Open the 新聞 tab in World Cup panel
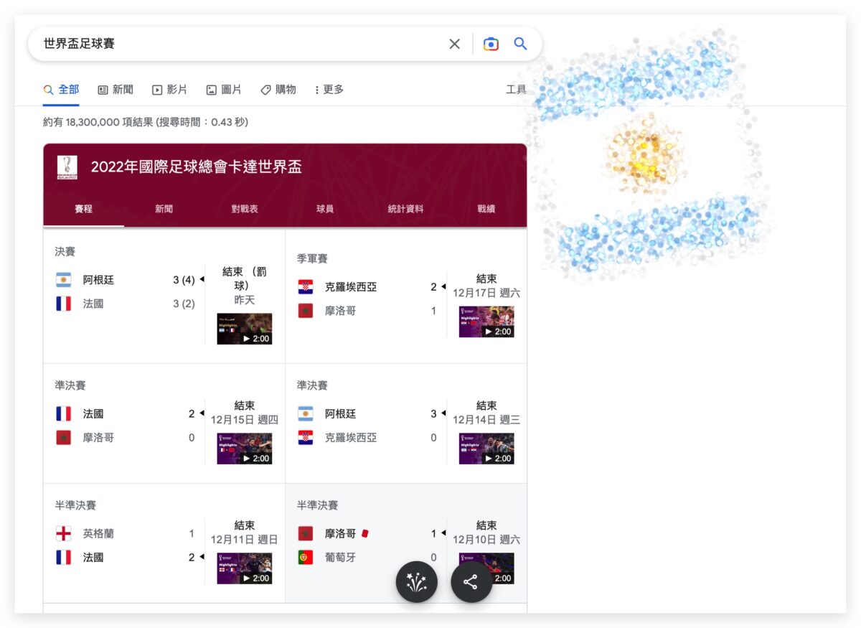Screen dimensions: 861x628 (164, 210)
